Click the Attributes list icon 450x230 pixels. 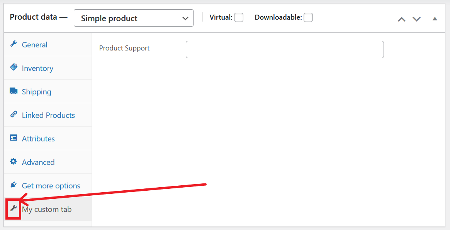click(x=14, y=138)
